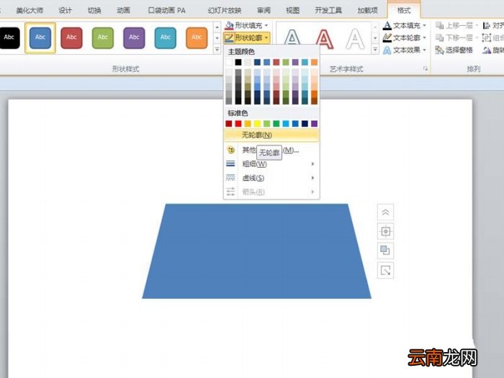This screenshot has width=504, height=378.
Task: Expand shape styles gallery more arrow
Action: (217, 50)
